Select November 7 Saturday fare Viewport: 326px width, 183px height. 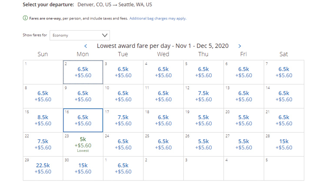[284, 72]
